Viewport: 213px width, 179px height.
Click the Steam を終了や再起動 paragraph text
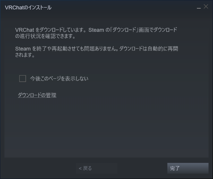click(x=97, y=52)
